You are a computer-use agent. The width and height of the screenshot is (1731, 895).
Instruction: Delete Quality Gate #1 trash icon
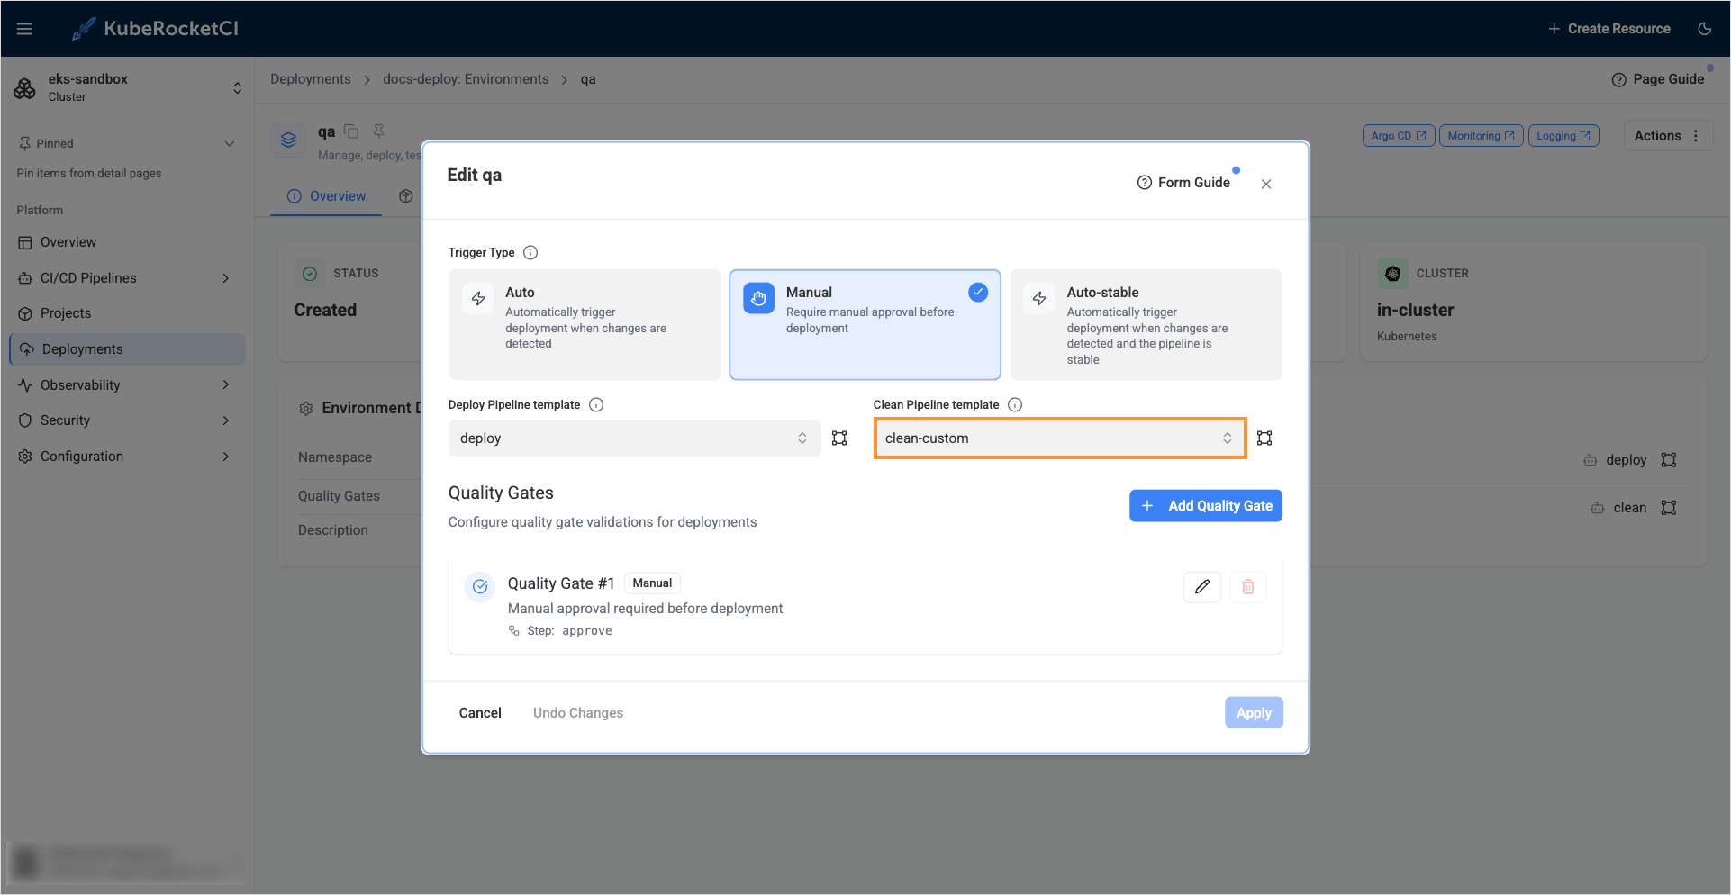[x=1248, y=587]
